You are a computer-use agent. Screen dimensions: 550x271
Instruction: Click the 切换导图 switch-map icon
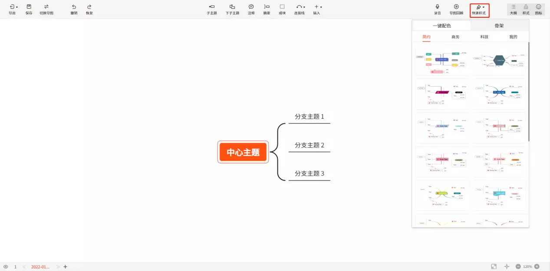(46, 7)
